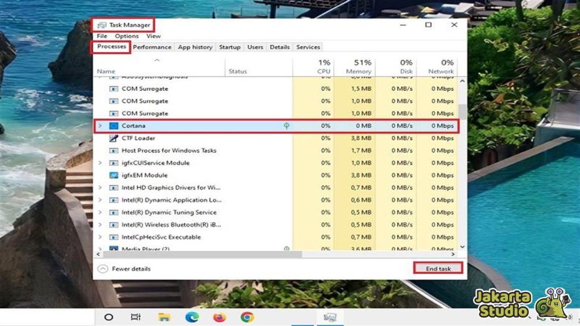Click the vertical scrollbar up arrow
This screenshot has height=326, width=580.
[462, 81]
